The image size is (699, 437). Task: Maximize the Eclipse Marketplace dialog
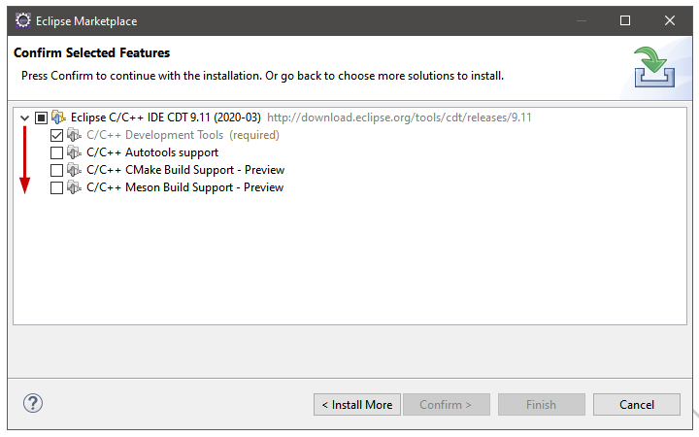(625, 20)
